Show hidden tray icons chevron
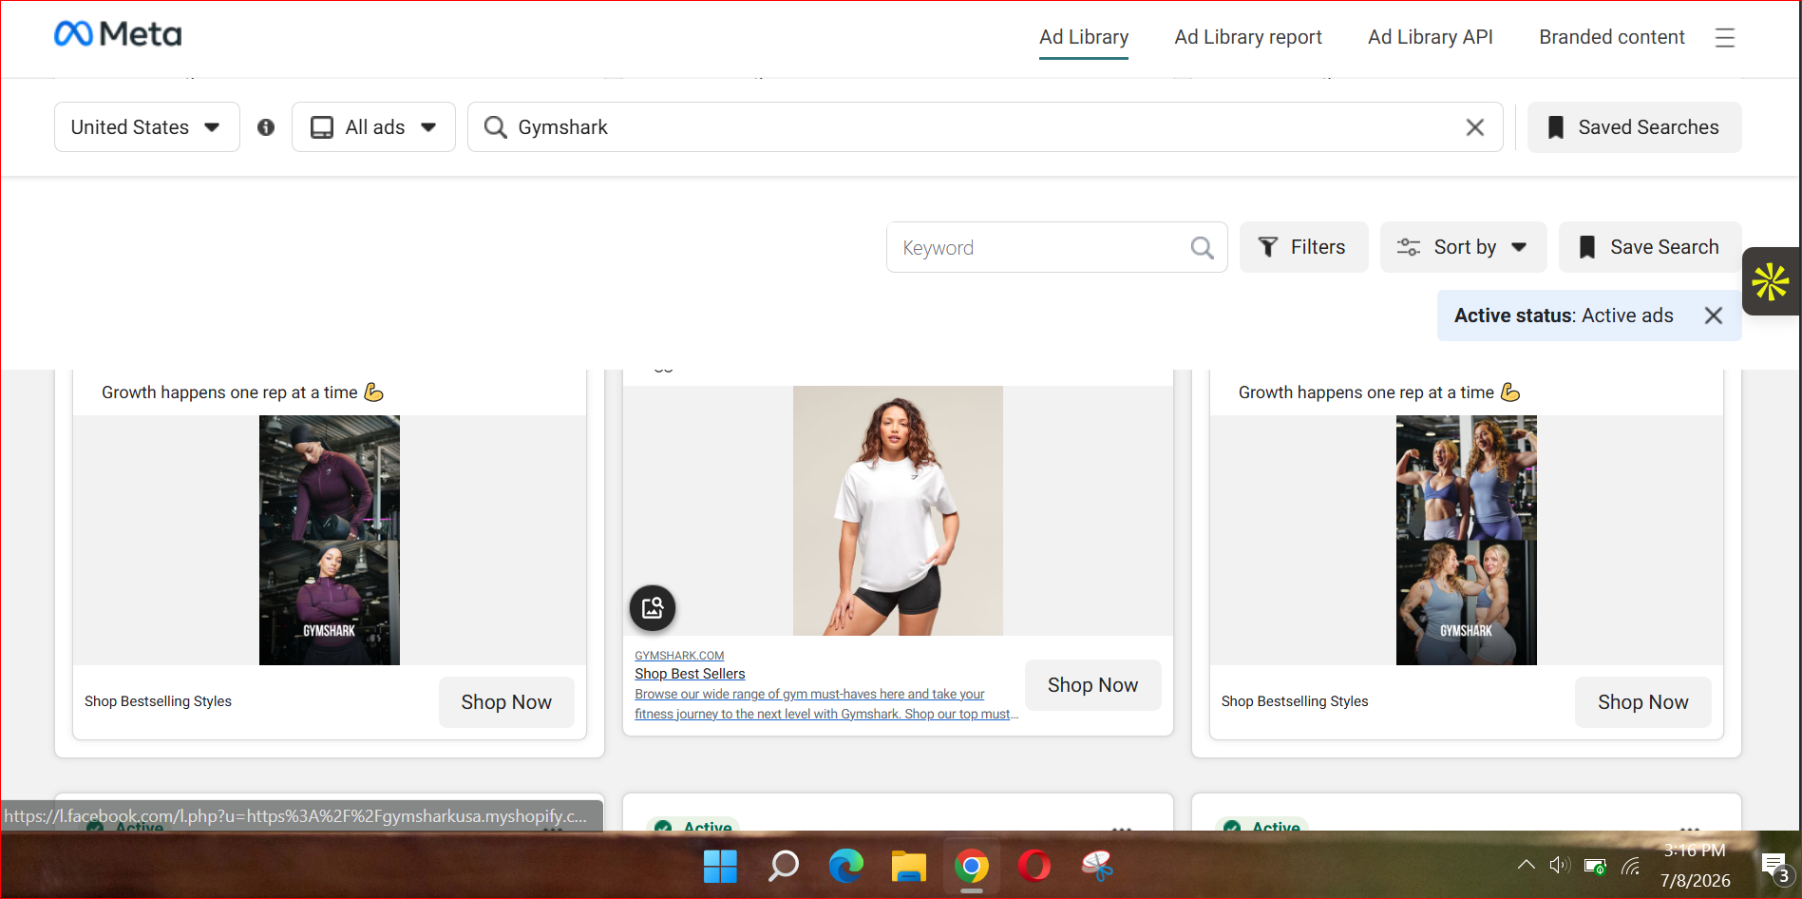Image resolution: width=1802 pixels, height=899 pixels. (1526, 865)
